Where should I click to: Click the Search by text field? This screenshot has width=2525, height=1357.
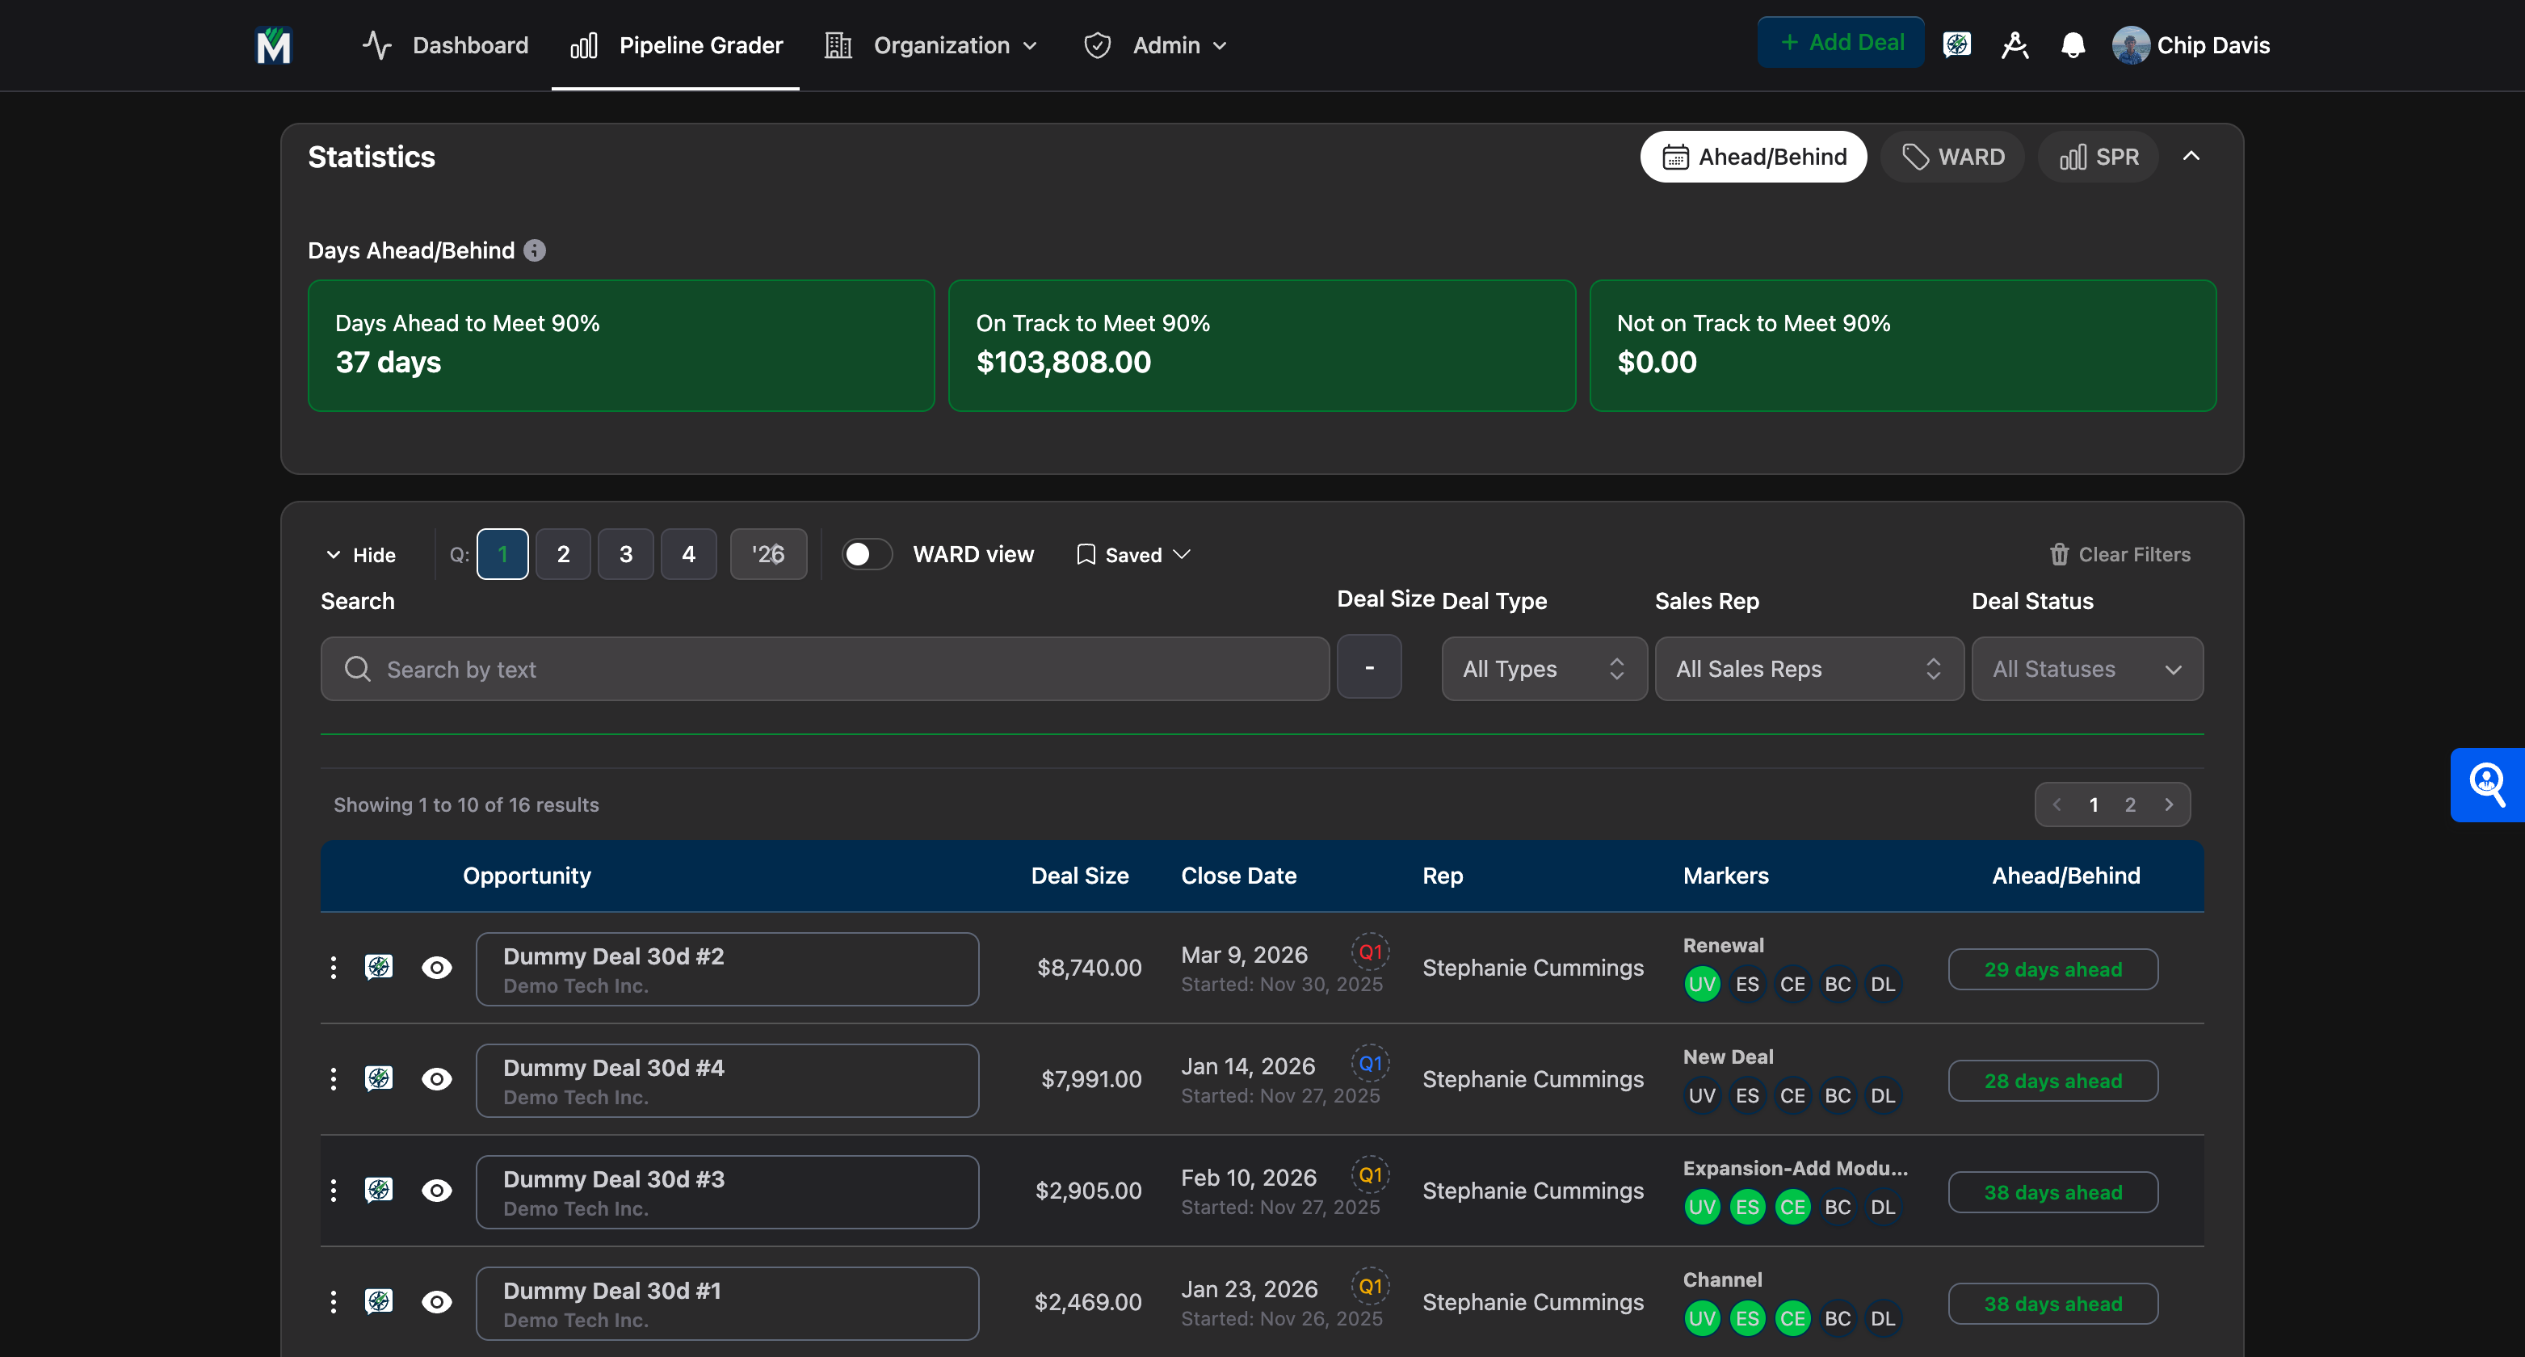coord(823,669)
